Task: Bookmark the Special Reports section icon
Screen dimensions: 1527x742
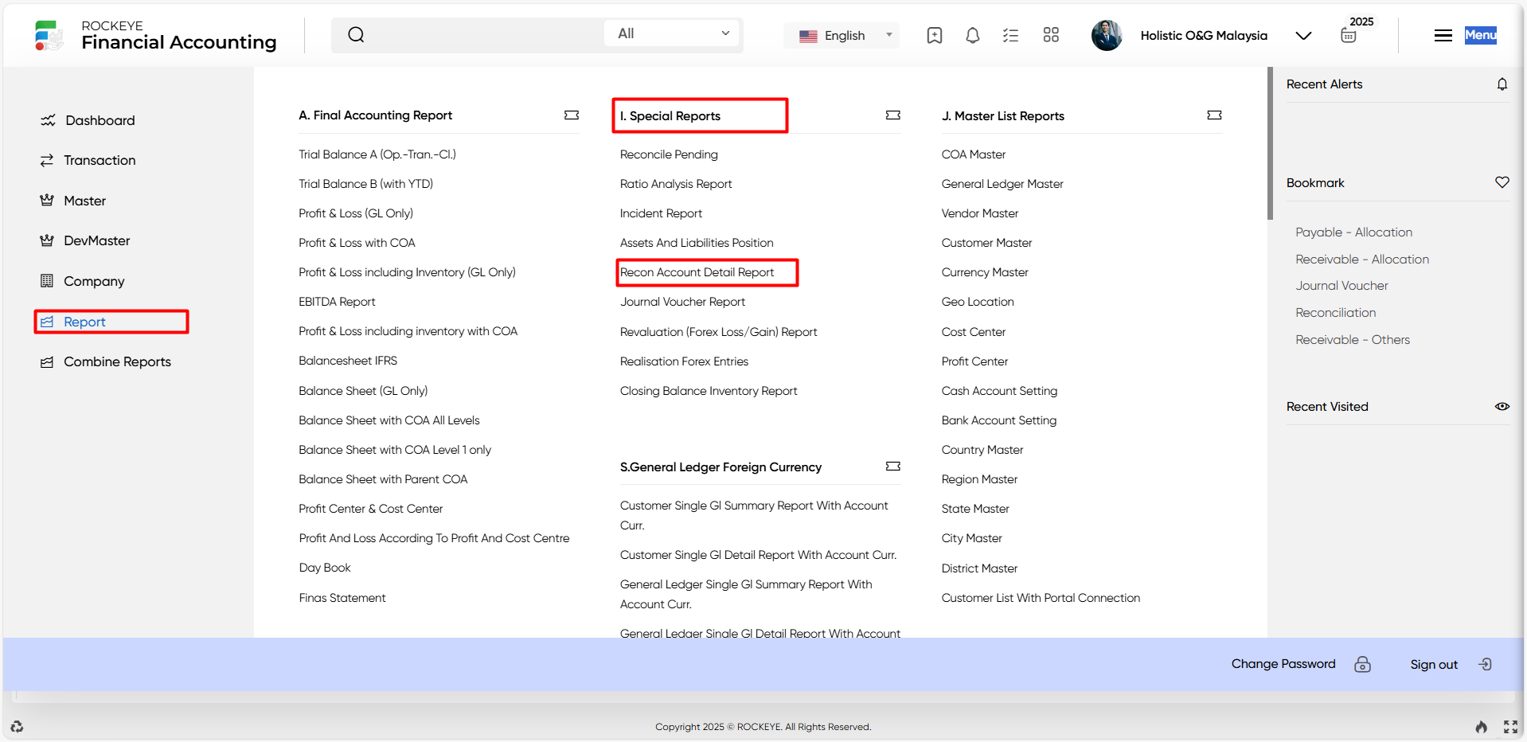Action: (893, 115)
